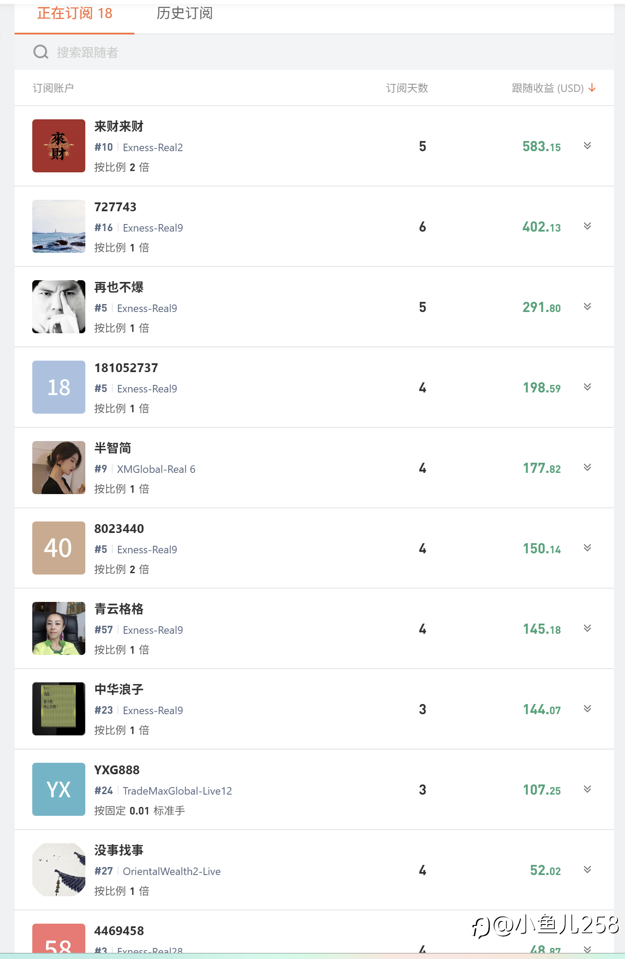Sort by follow profit arrow icon
This screenshot has height=959, width=625.
click(x=592, y=88)
